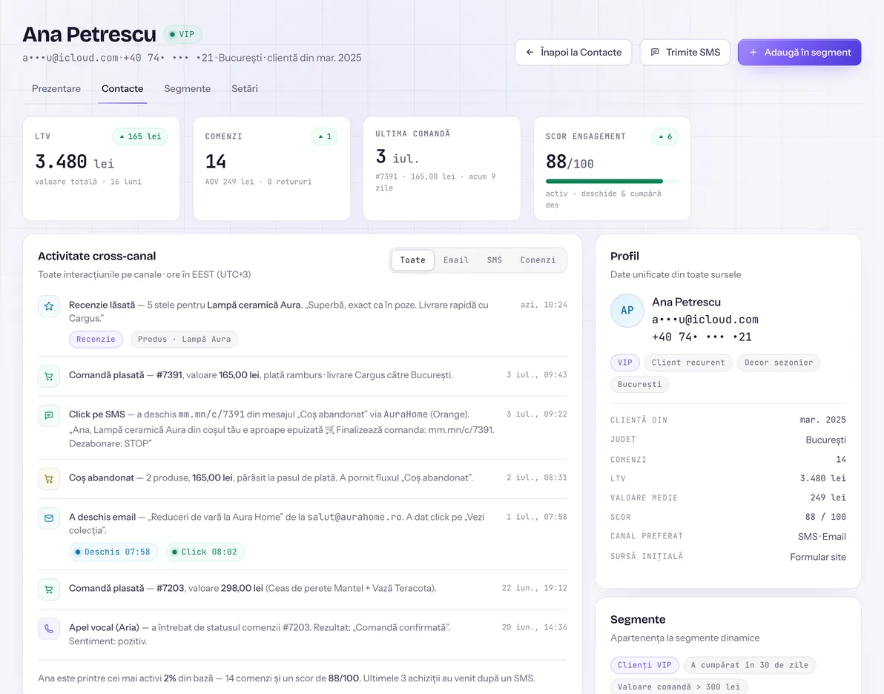Click the Recenzie tag under the review
The height and width of the screenshot is (694, 884).
pyautogui.click(x=96, y=340)
